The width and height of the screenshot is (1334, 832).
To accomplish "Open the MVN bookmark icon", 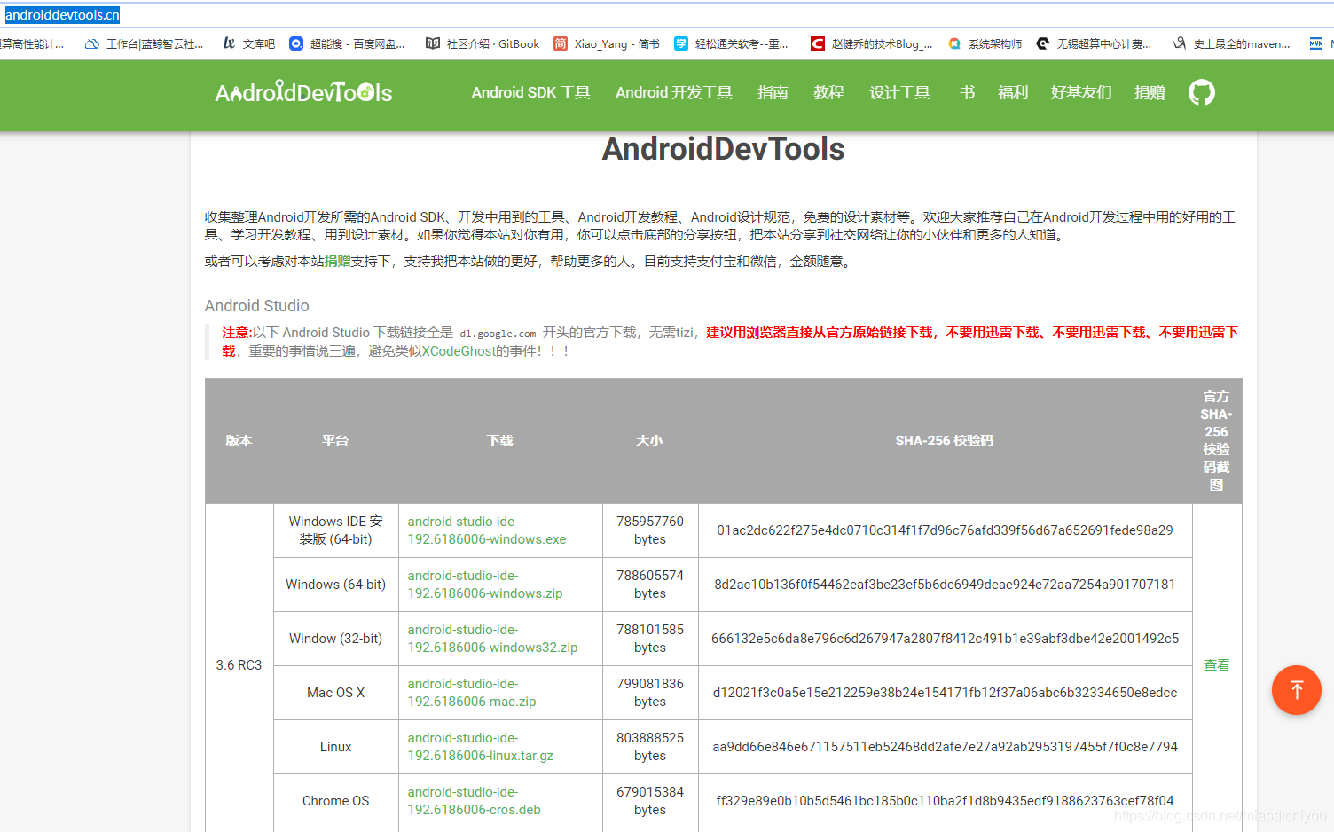I will click(x=1316, y=43).
